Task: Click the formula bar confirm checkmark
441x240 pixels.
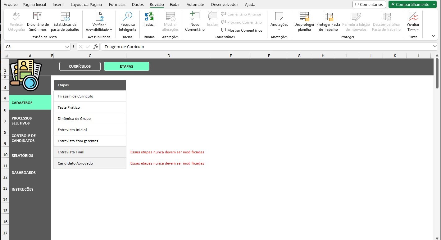Action: pos(88,47)
